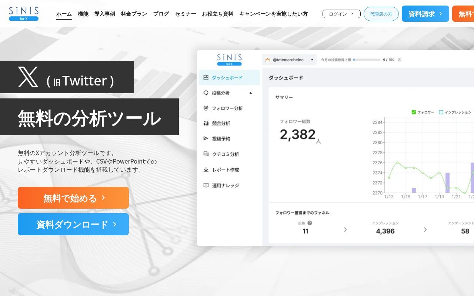Click the ログイン button
The image size is (474, 296).
(341, 14)
